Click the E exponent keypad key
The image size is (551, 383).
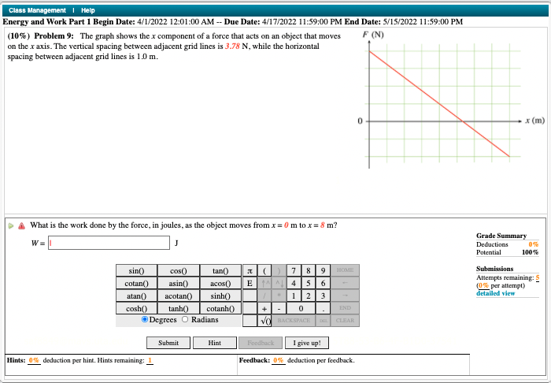[250, 283]
